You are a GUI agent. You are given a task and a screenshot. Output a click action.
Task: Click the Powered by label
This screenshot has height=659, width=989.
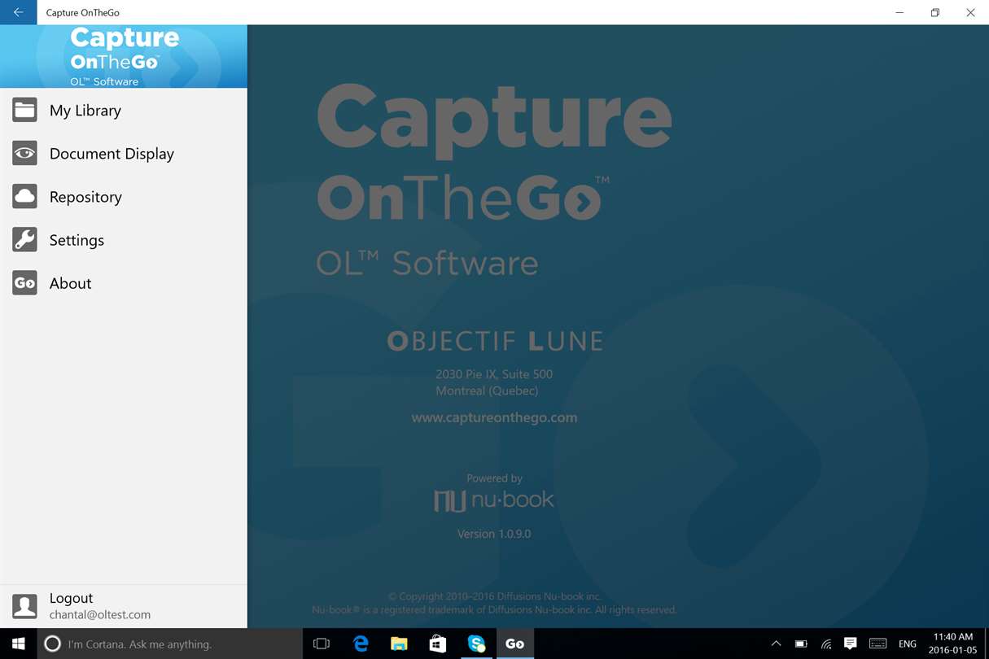click(x=494, y=478)
